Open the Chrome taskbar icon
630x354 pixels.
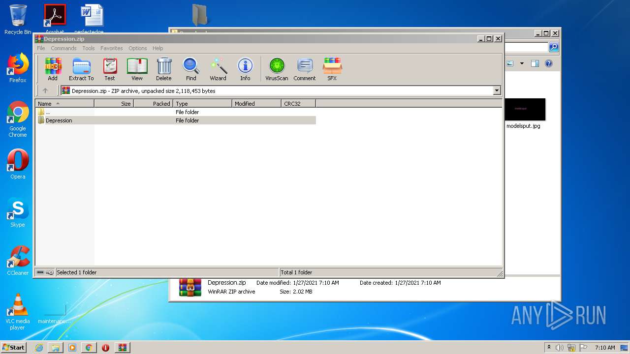[89, 348]
